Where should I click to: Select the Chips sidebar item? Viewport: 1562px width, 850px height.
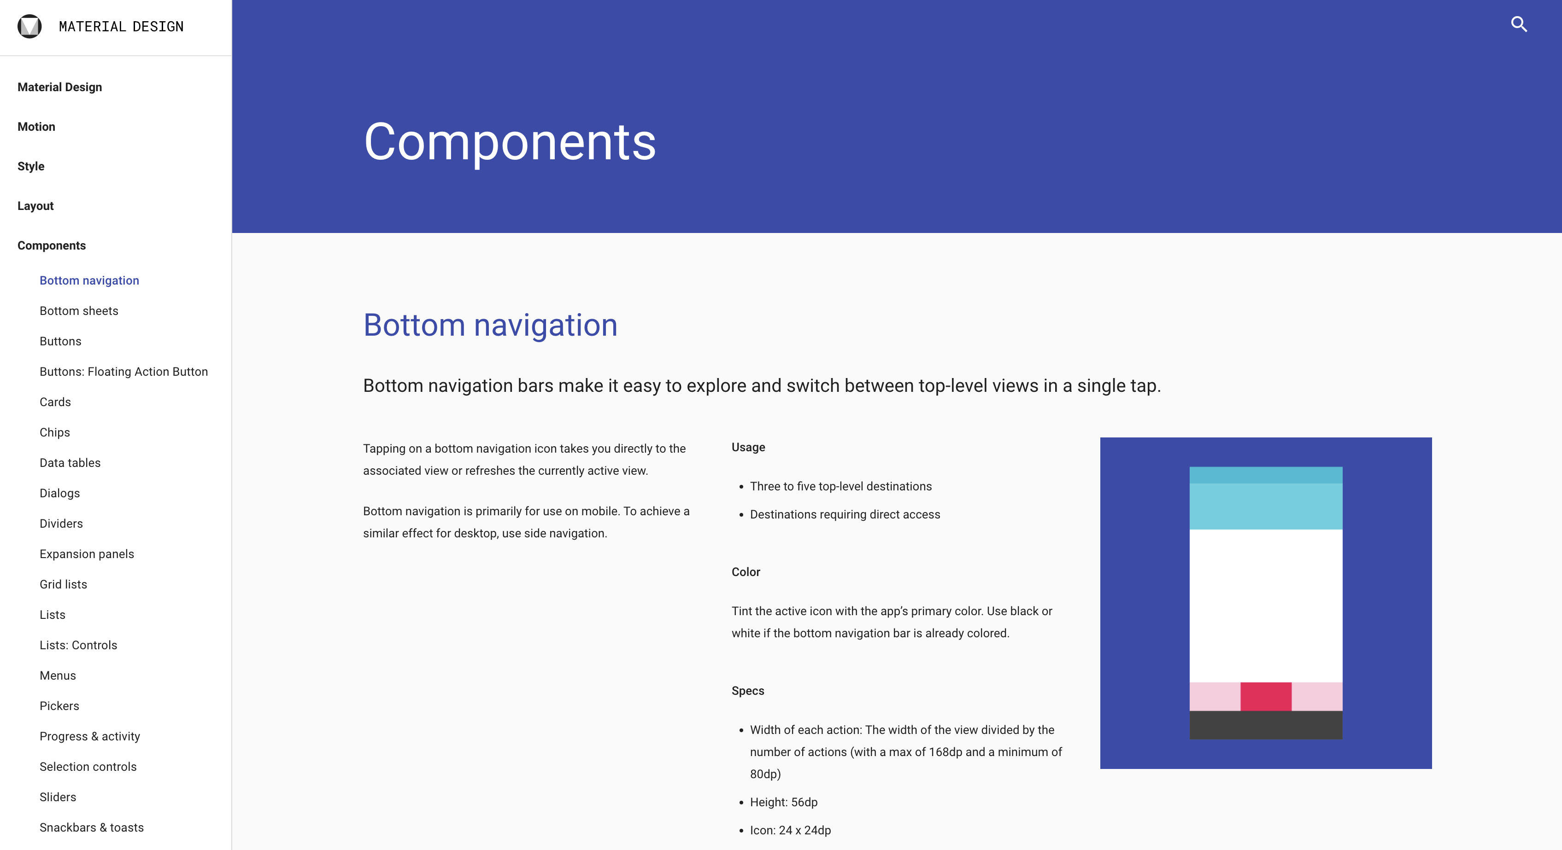(x=53, y=431)
